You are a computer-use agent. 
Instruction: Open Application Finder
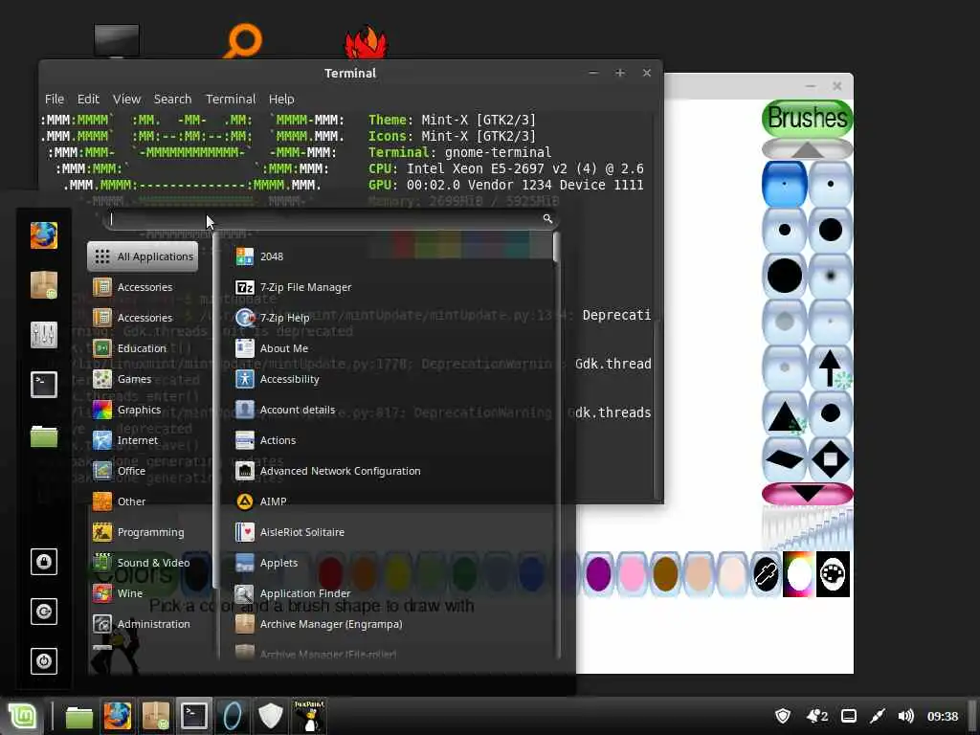click(293, 593)
